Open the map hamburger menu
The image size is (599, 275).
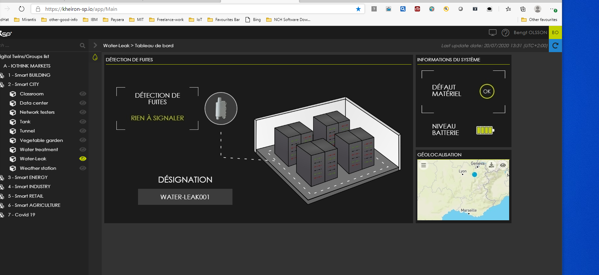tap(424, 165)
